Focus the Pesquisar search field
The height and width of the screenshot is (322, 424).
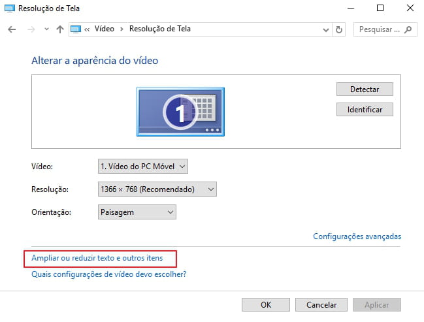click(385, 29)
